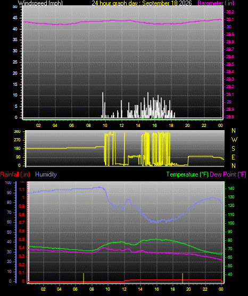
Task: Click the 'Barometer (.in)' axis title
Action: (216, 3)
